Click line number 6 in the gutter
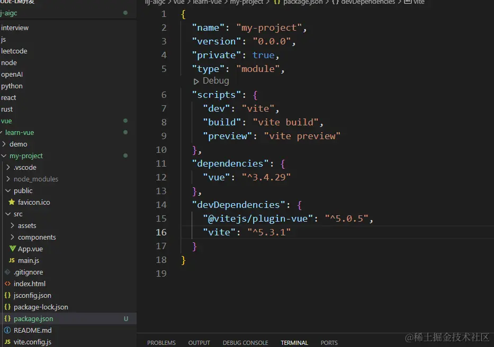 (164, 95)
